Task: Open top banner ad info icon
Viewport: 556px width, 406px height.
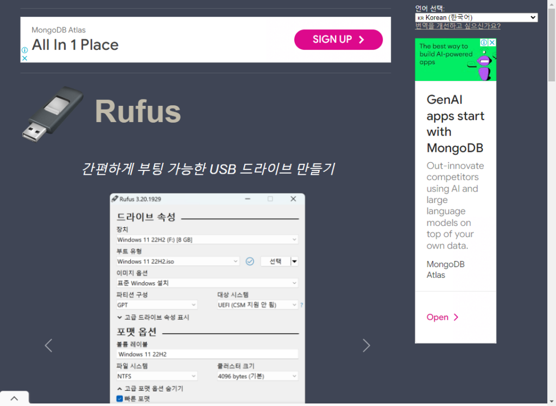Action: pyautogui.click(x=24, y=50)
